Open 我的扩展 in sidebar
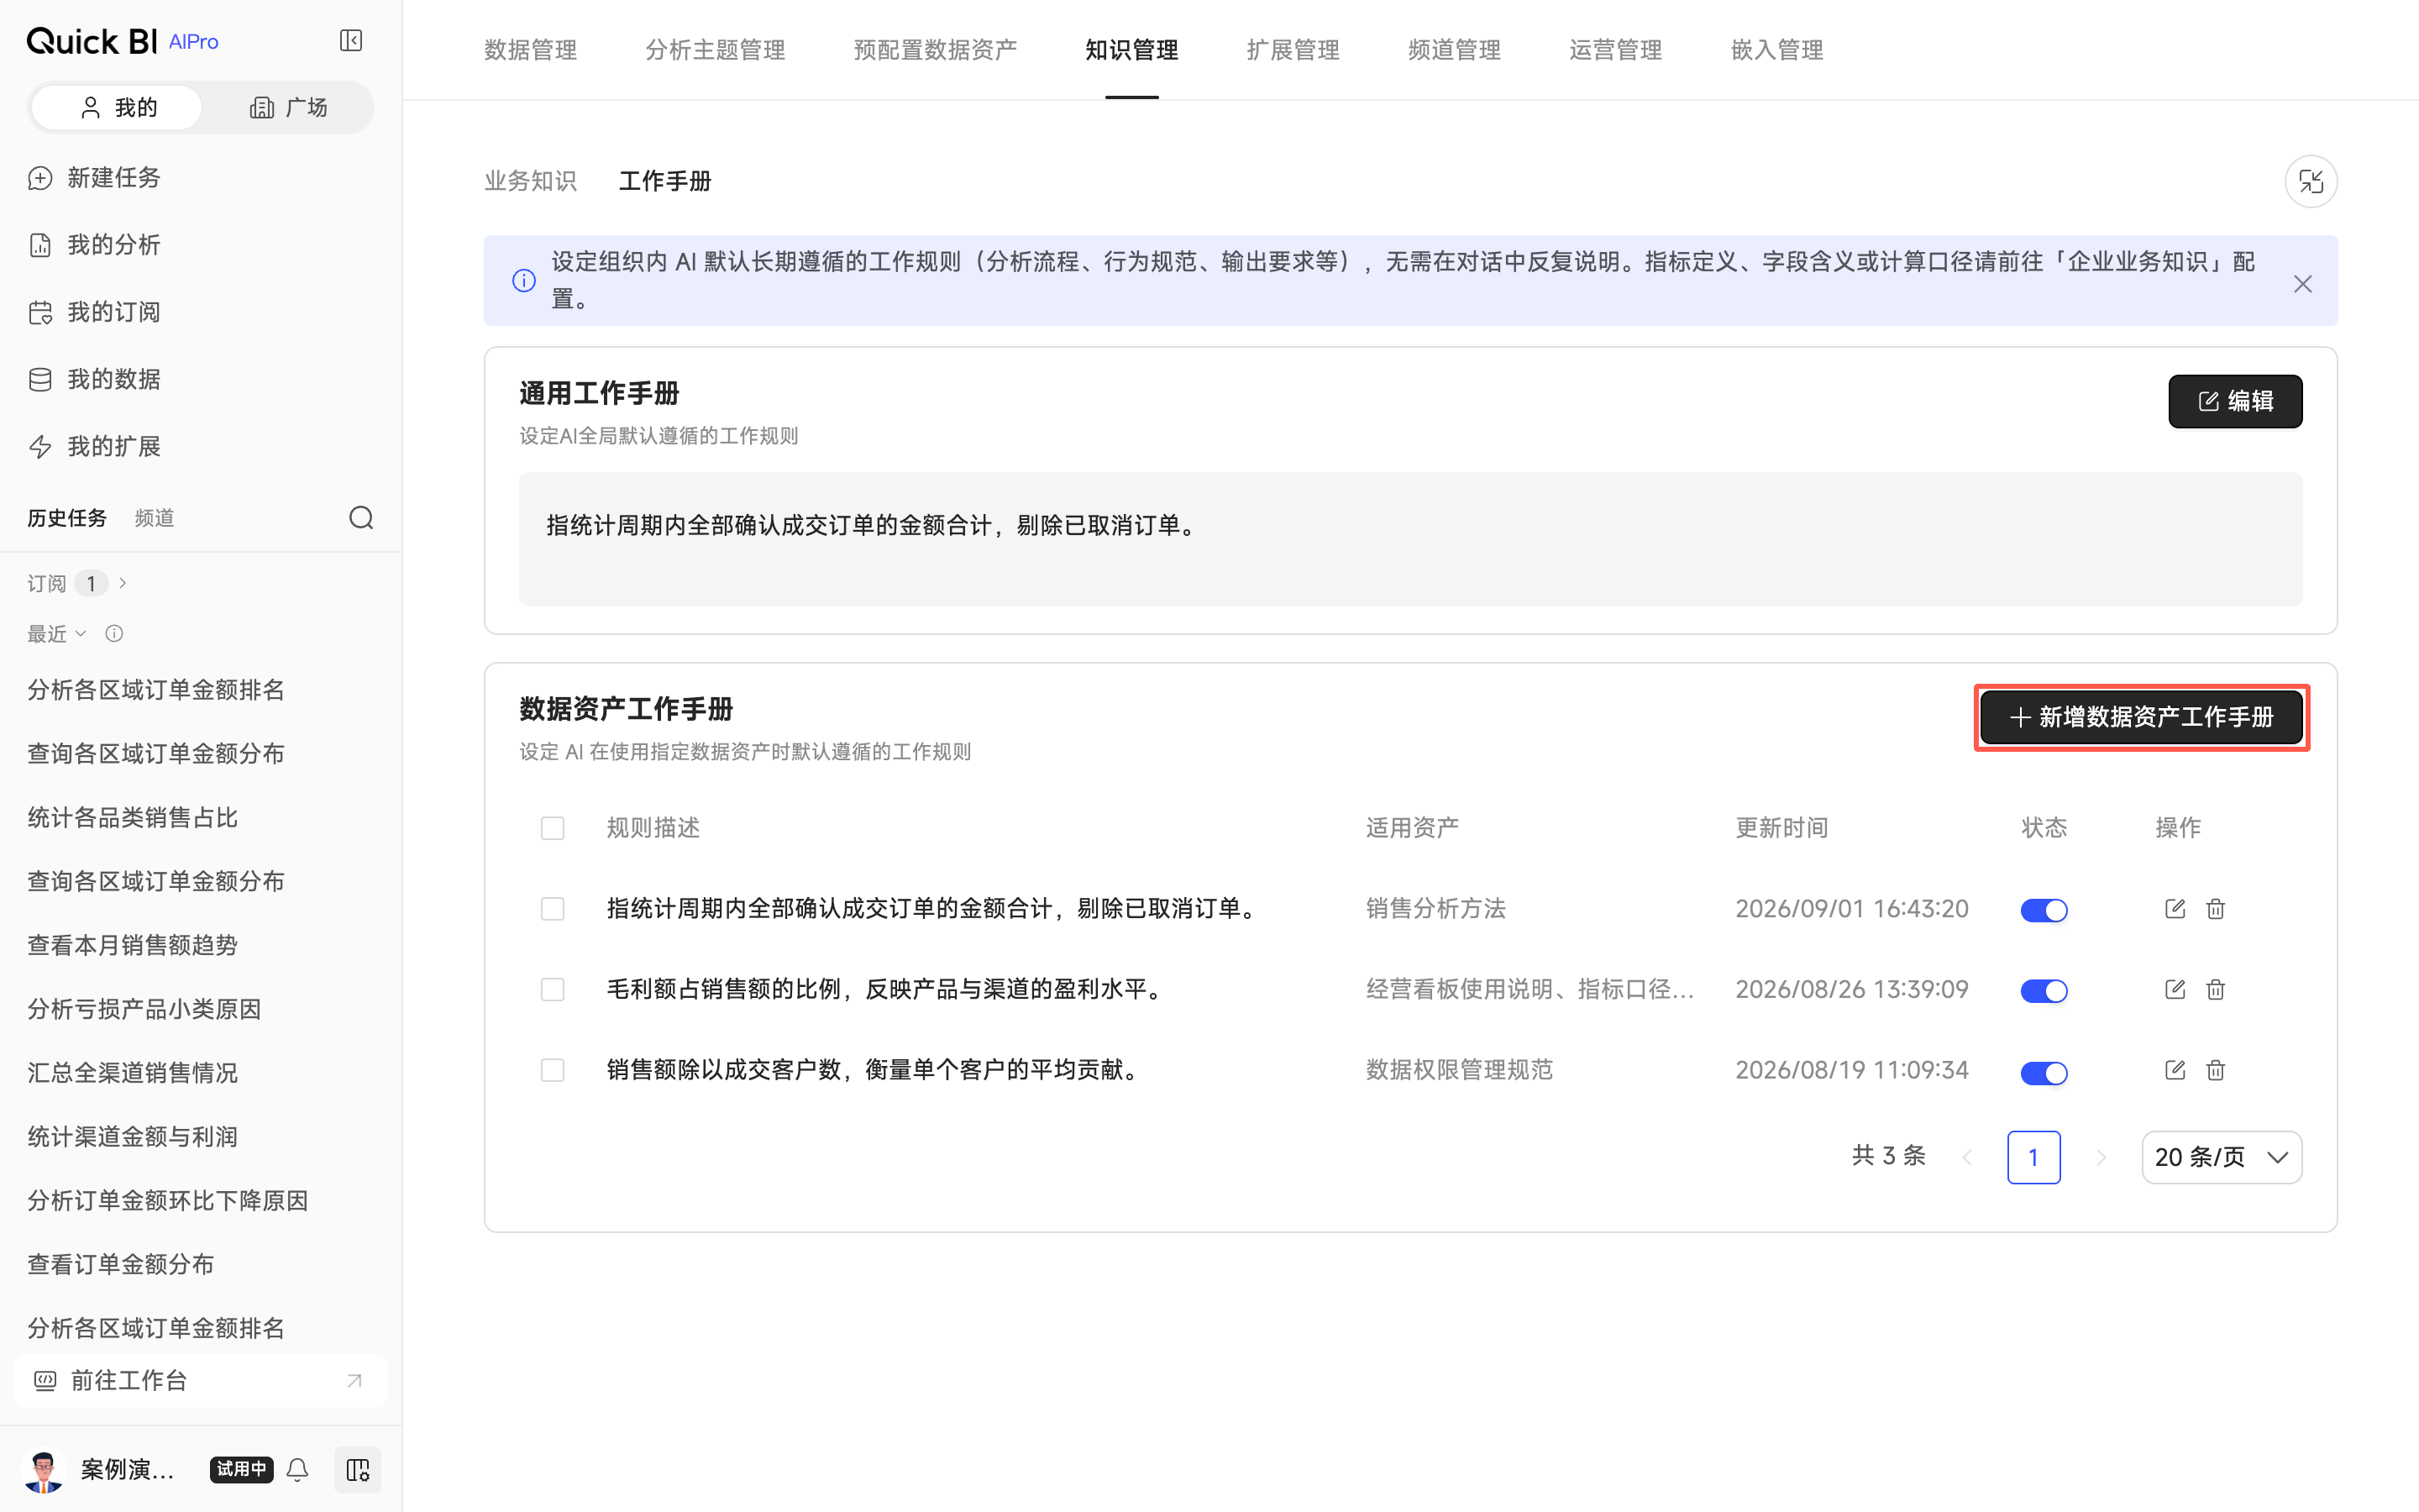 tap(95, 446)
